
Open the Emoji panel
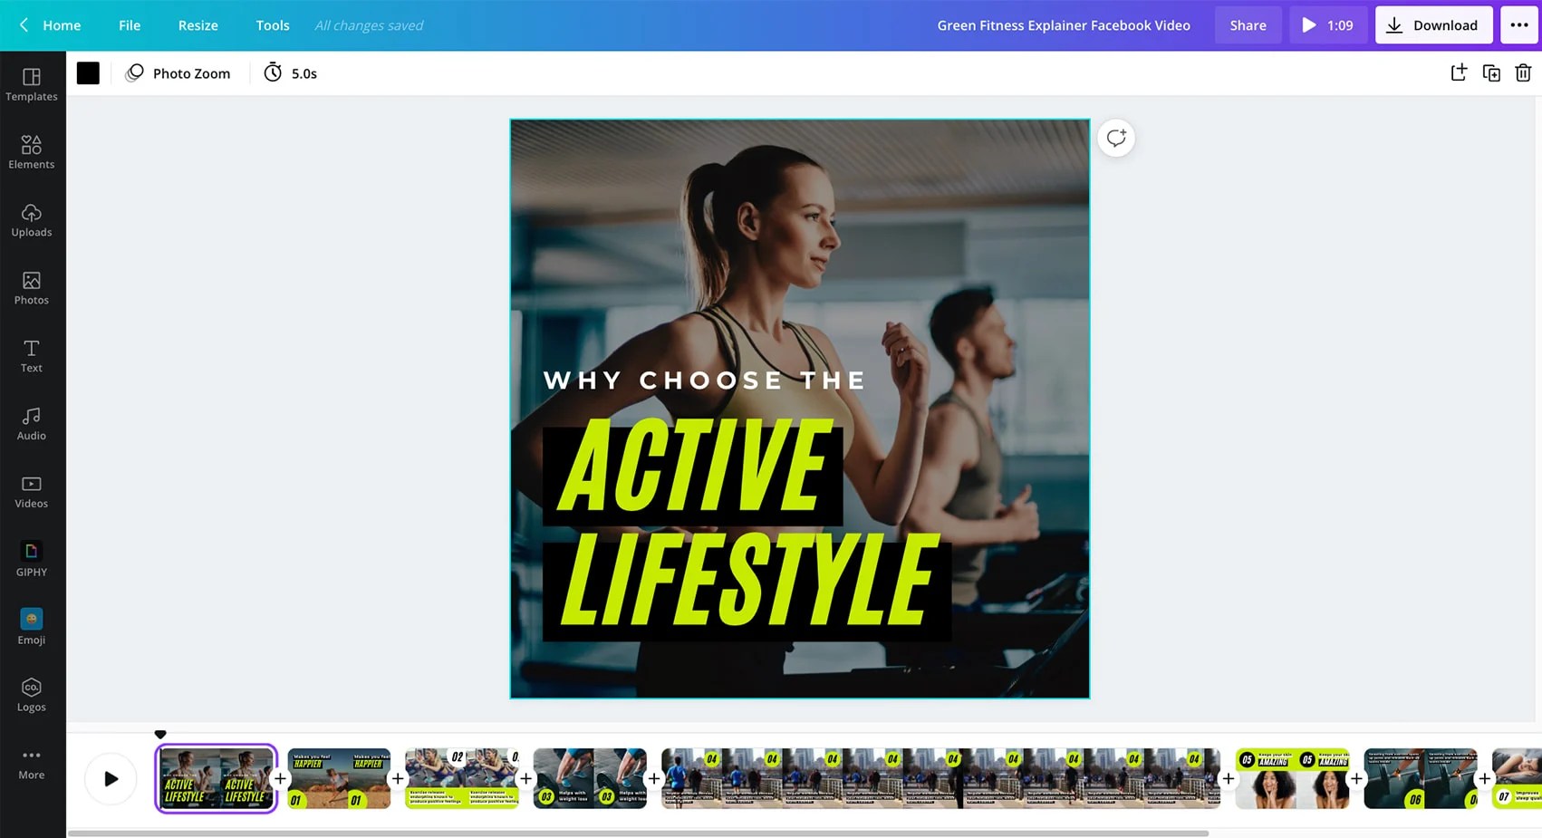(x=32, y=626)
